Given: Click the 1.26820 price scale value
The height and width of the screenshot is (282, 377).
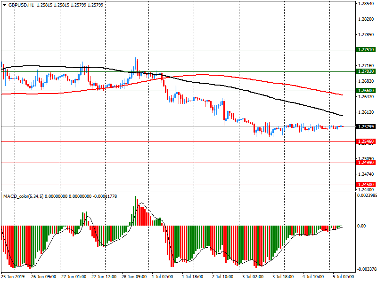Looking at the screenshot, I should click(366, 81).
